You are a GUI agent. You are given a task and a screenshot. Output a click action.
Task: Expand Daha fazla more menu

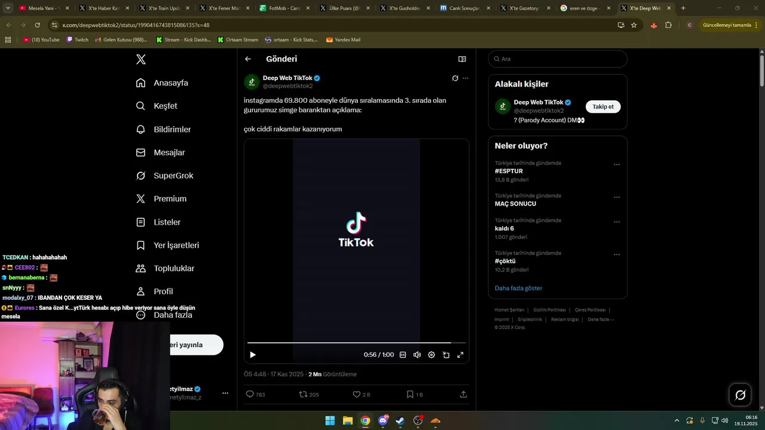(x=164, y=315)
